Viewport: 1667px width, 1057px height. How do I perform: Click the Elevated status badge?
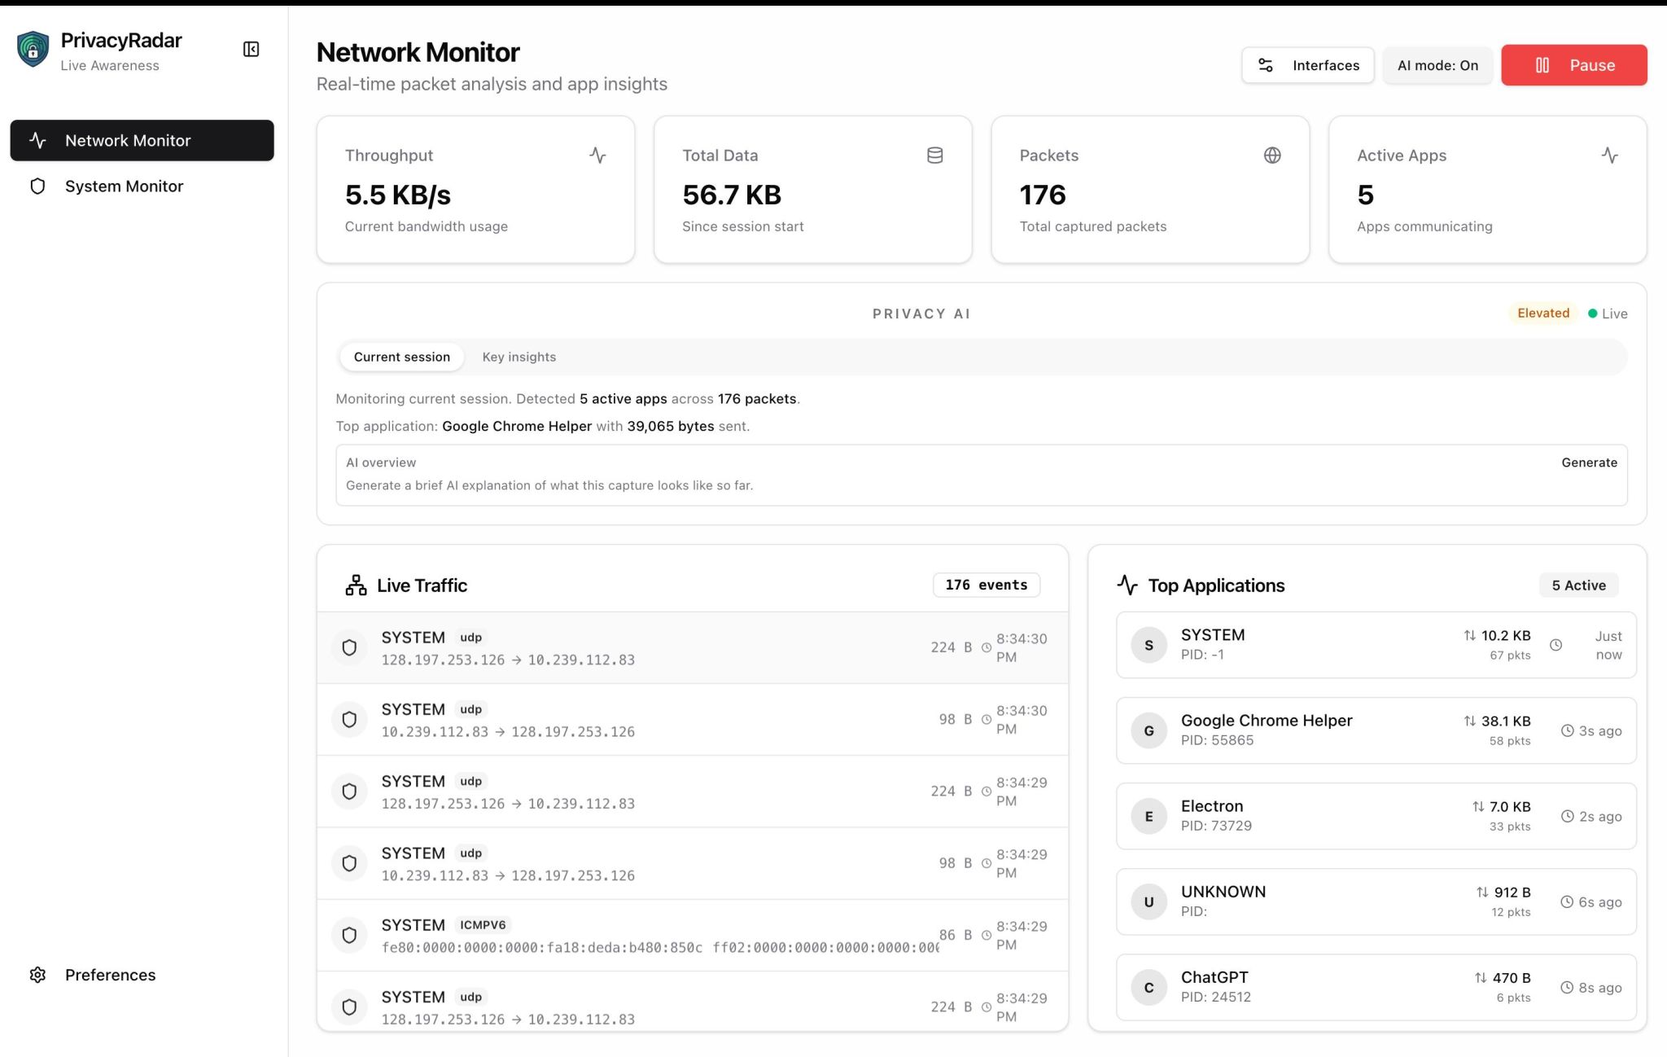click(1542, 314)
